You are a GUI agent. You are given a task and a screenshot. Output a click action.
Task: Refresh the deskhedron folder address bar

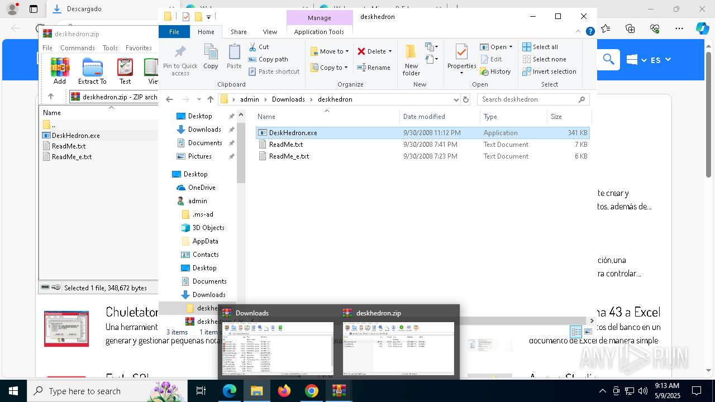click(x=466, y=99)
